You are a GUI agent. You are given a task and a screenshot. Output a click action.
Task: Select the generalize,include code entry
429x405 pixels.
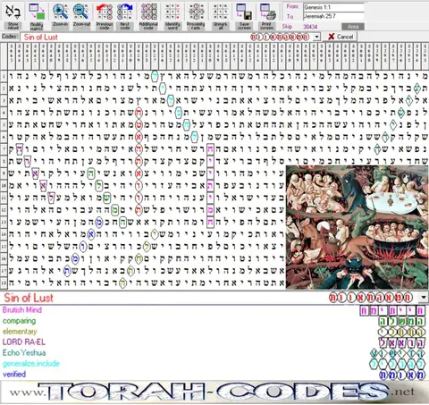click(31, 364)
